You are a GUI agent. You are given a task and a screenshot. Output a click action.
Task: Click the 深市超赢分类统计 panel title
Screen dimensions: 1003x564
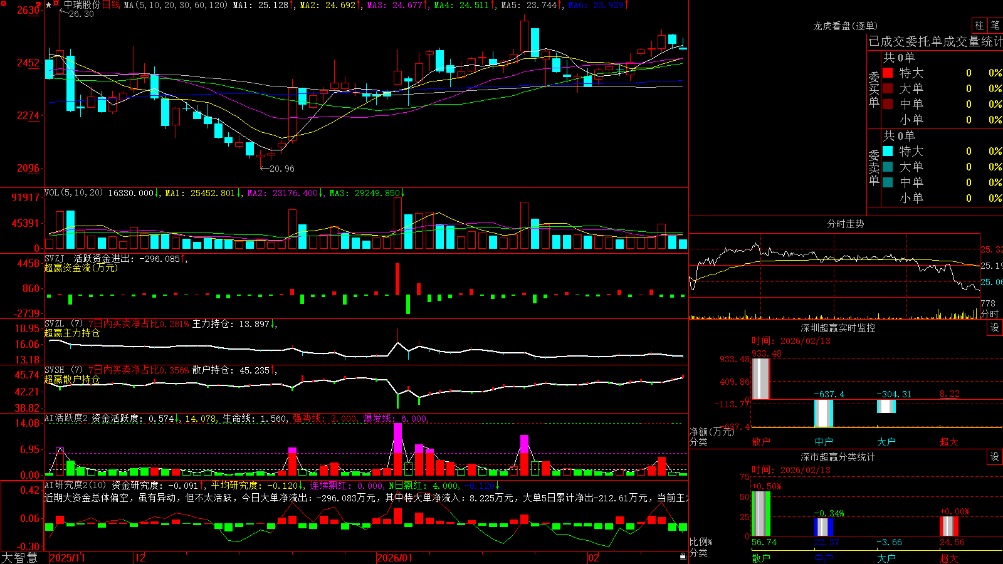[x=838, y=457]
